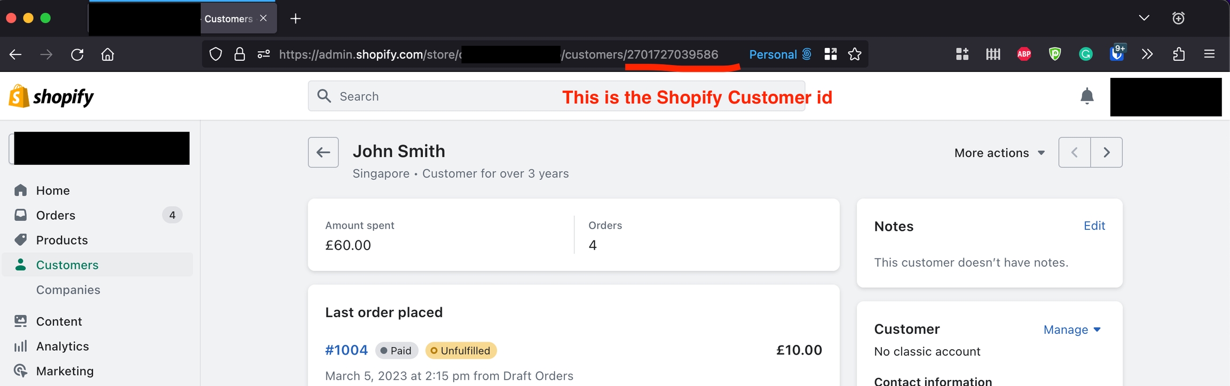Screen dimensions: 1230x386
Task: Reload the page in browser toolbar
Action: [77, 54]
